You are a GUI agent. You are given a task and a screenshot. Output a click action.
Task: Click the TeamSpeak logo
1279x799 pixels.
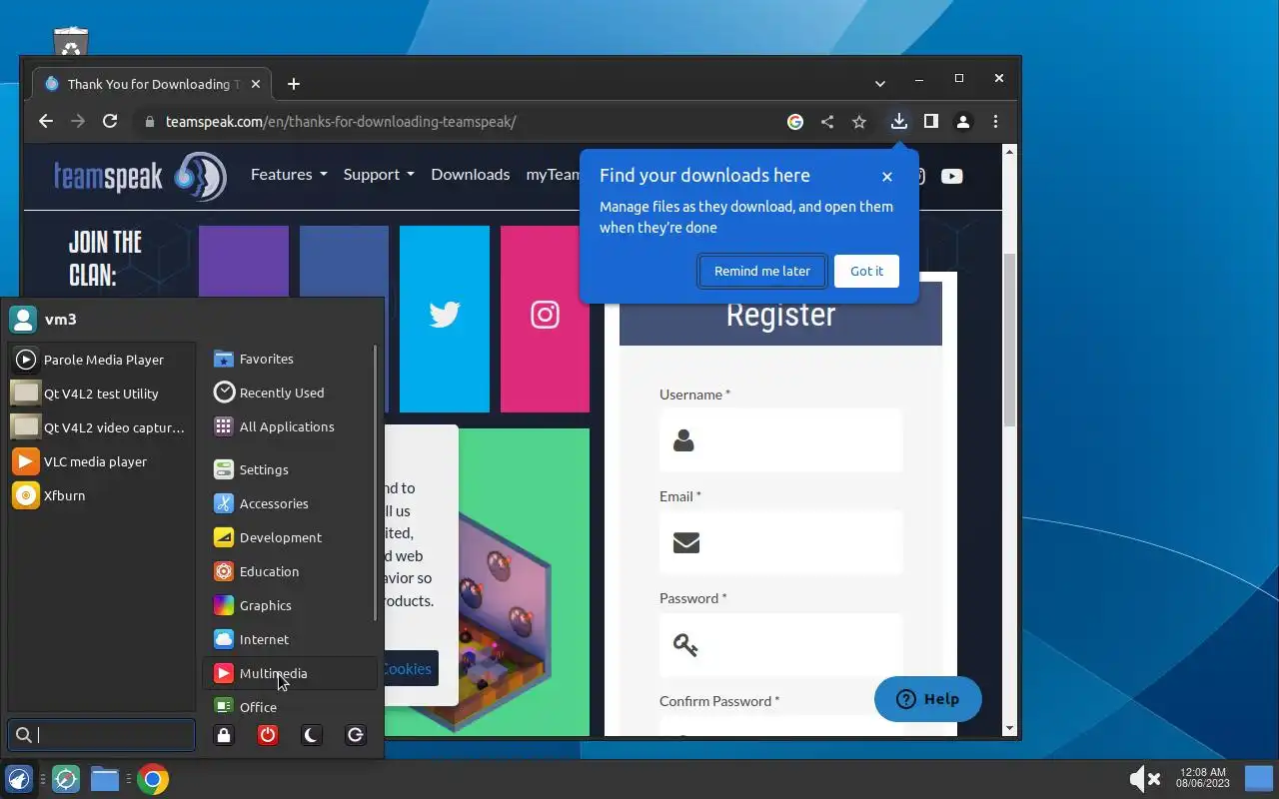[140, 177]
